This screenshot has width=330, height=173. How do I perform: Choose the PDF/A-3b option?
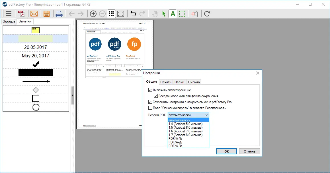(188, 146)
